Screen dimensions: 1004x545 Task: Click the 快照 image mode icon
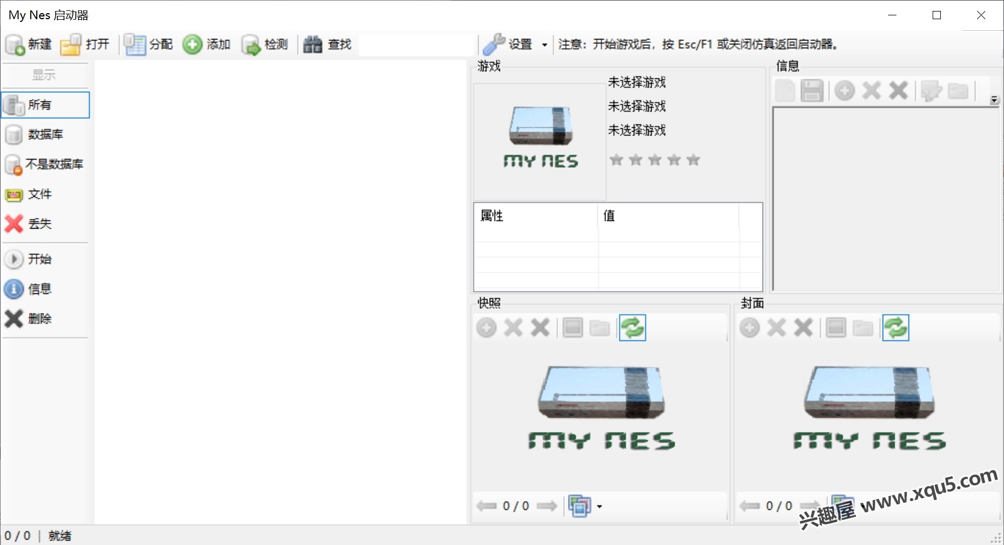coord(580,506)
